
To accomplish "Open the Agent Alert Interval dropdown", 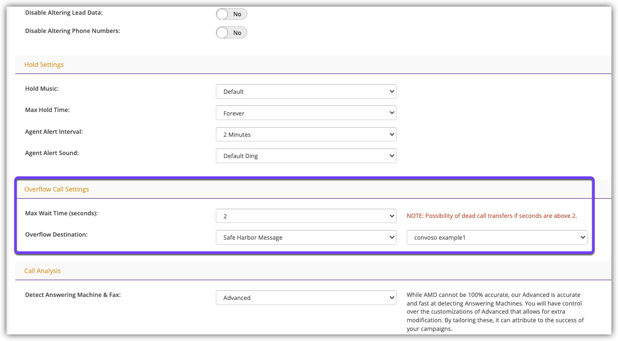I will [x=306, y=135].
